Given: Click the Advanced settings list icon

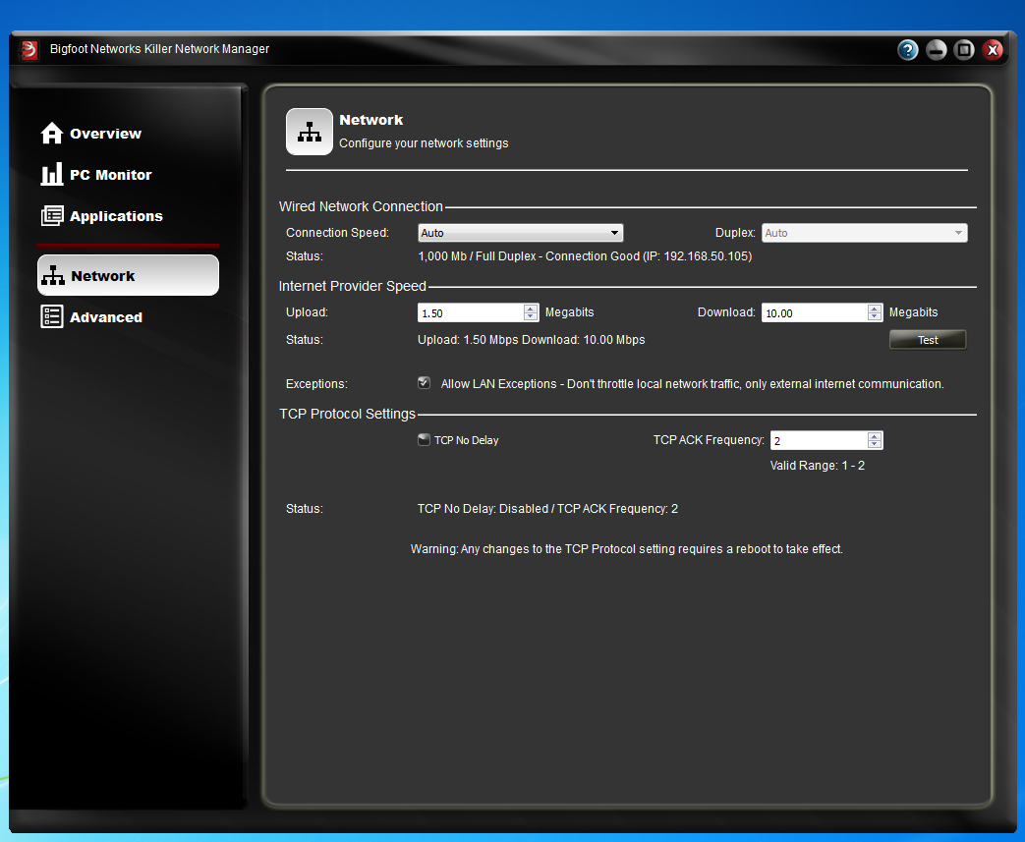Looking at the screenshot, I should point(52,317).
